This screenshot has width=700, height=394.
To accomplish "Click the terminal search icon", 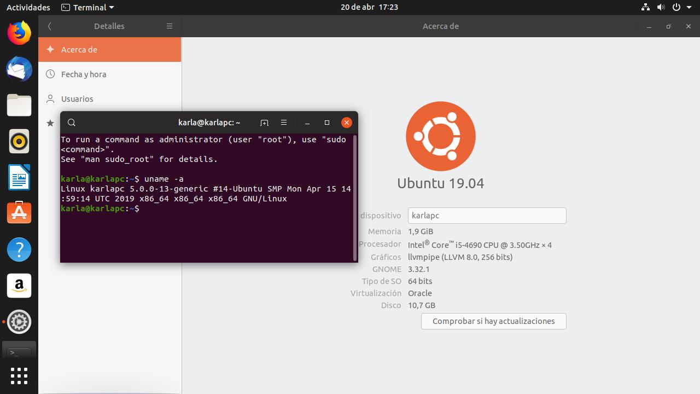I will point(72,123).
